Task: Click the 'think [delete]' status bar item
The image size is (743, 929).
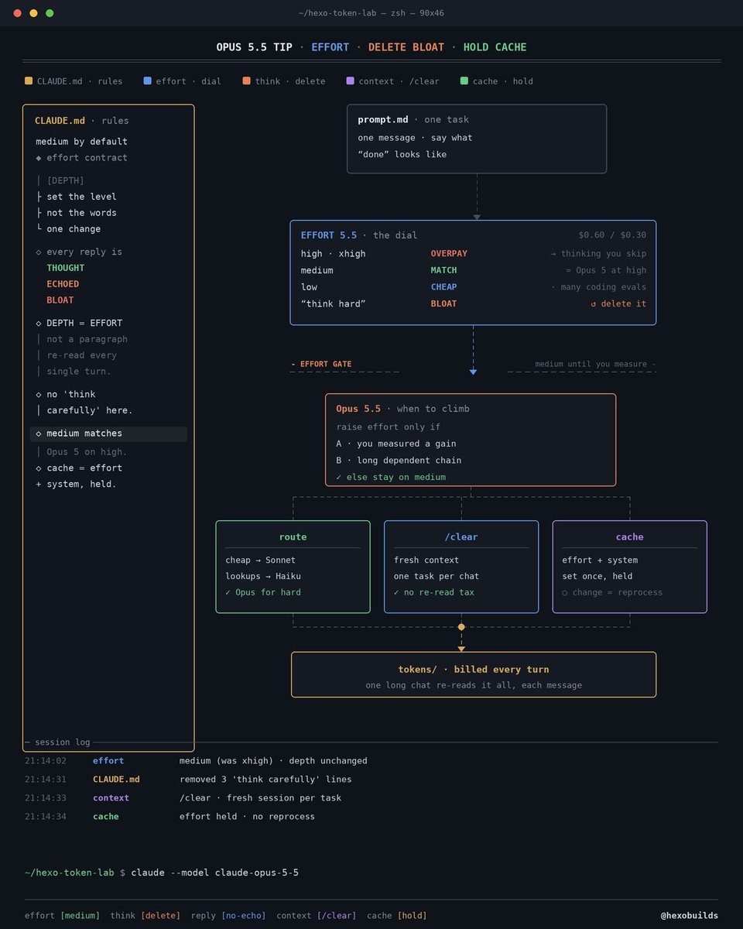Action: point(146,916)
